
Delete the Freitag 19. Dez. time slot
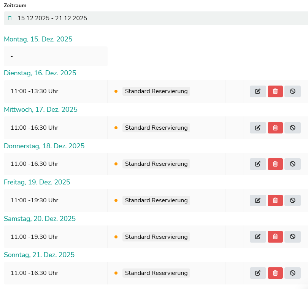(275, 200)
